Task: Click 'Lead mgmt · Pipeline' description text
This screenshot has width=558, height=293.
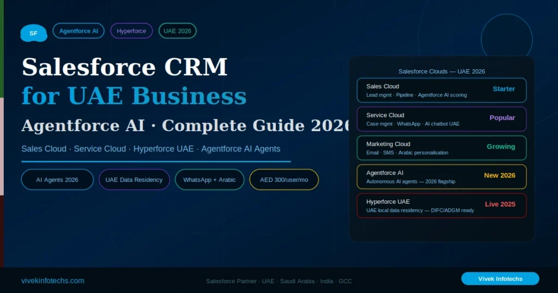Action: pyautogui.click(x=416, y=95)
